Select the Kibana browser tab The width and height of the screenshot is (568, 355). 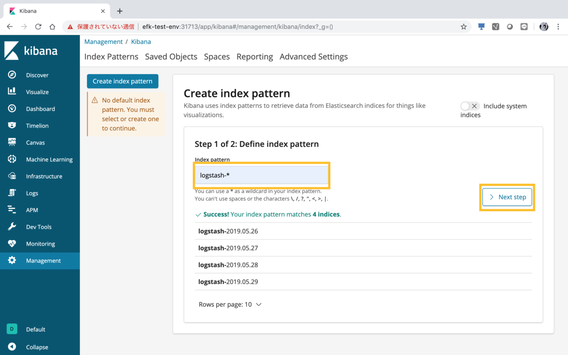tap(57, 11)
